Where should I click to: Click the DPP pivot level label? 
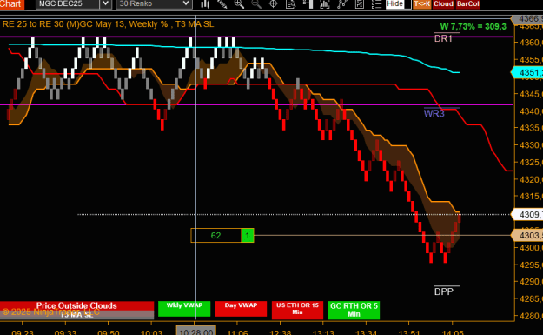(x=444, y=291)
